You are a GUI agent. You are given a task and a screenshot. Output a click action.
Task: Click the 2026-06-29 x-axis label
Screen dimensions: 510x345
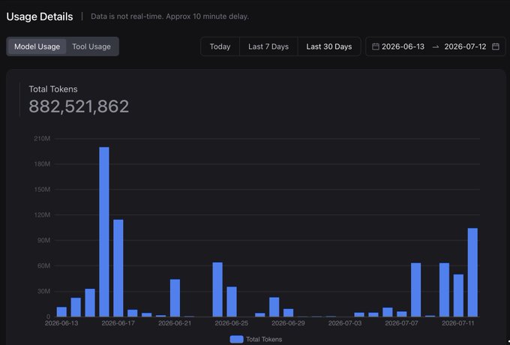coord(288,323)
